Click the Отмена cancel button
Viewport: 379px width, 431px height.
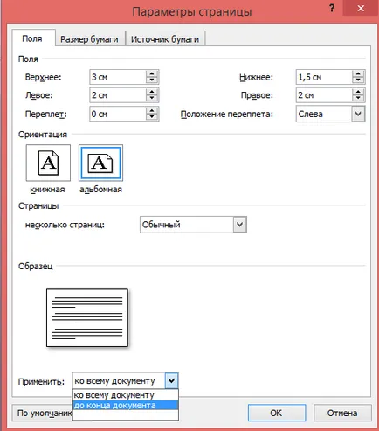pos(342,413)
